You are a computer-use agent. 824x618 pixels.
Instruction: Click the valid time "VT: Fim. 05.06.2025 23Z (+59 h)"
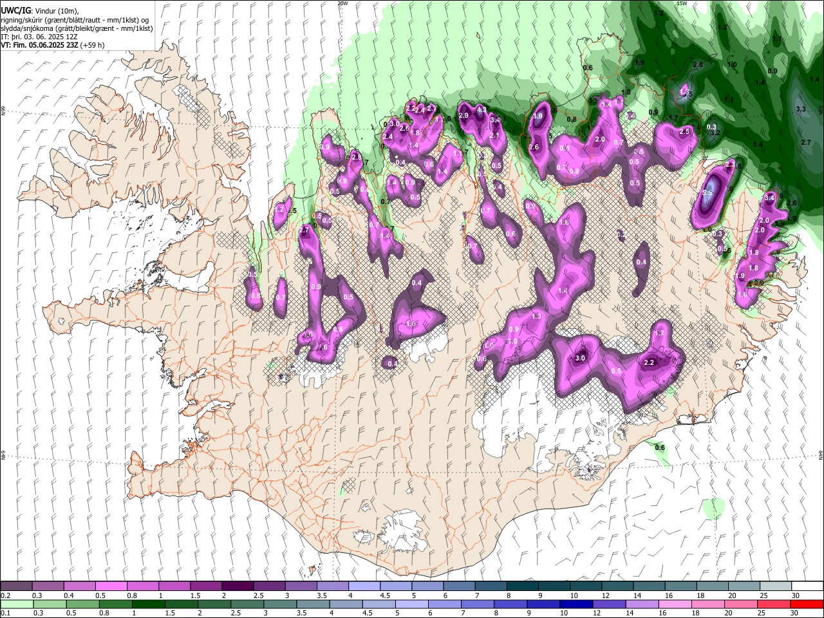click(53, 45)
